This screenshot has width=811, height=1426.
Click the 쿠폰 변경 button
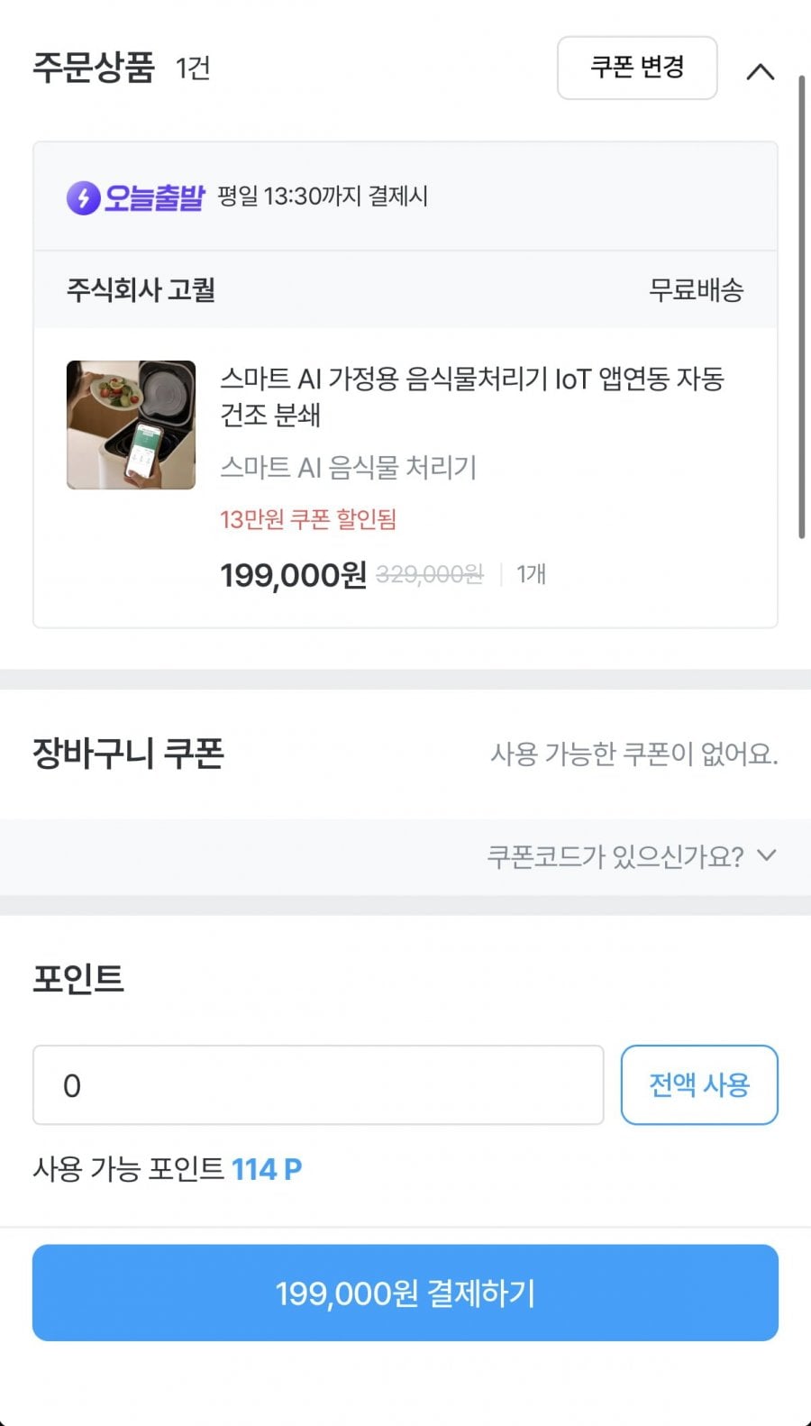pyautogui.click(x=637, y=68)
